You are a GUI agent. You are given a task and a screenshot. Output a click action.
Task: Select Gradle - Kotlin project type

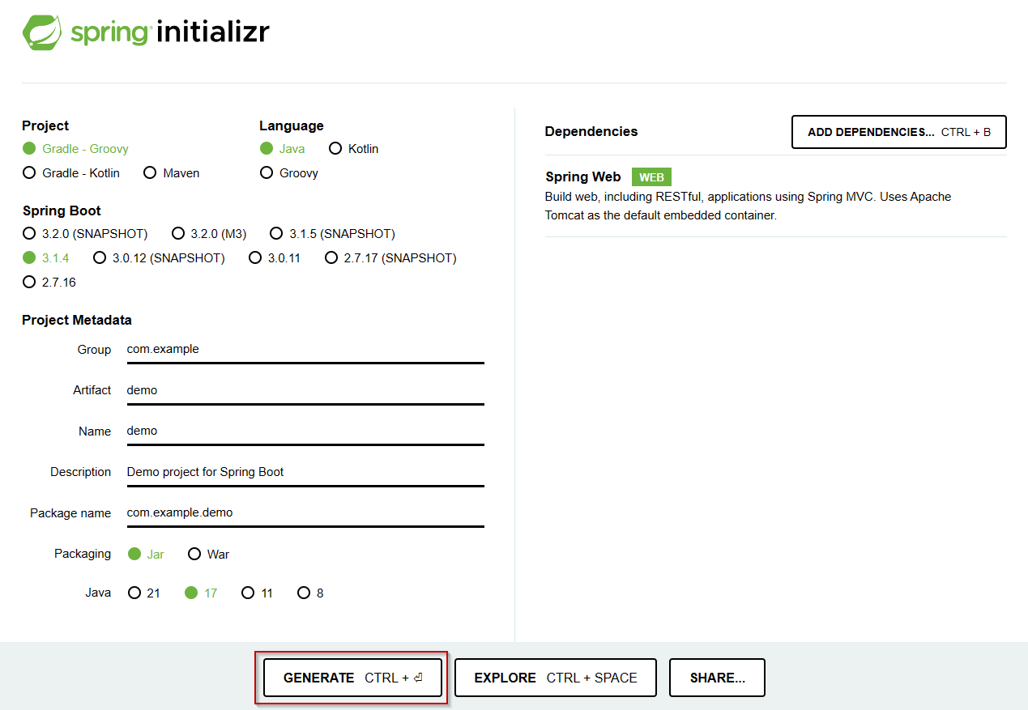71,173
